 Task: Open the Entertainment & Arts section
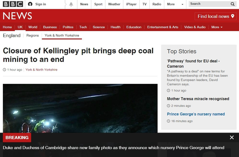click(162, 27)
